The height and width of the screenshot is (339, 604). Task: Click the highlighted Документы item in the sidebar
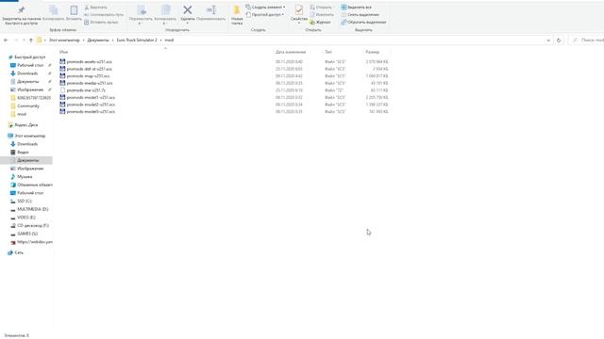(x=26, y=160)
